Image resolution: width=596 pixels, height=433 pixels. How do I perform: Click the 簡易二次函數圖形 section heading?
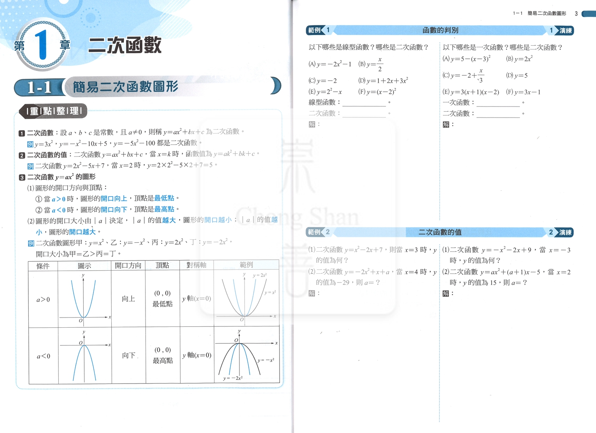click(x=126, y=87)
